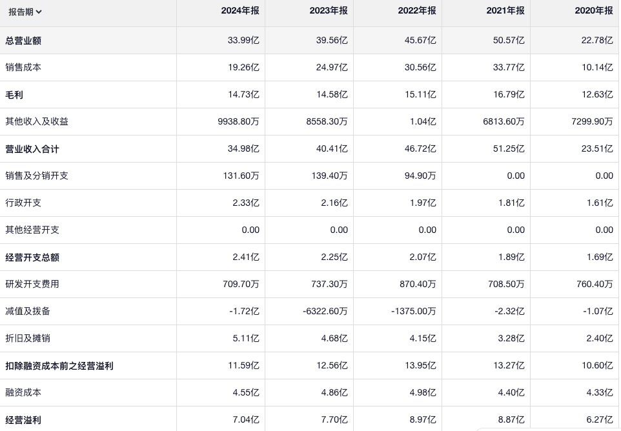
Task: Click the 2022年报 column header
Action: coord(416,11)
